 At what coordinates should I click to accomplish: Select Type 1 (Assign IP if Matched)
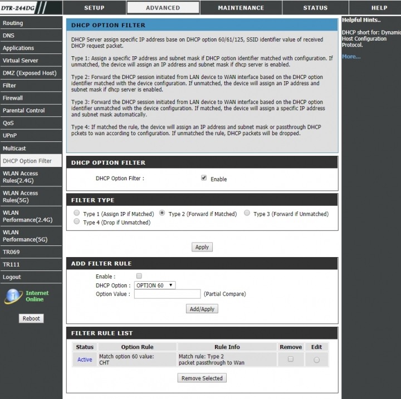pos(76,213)
